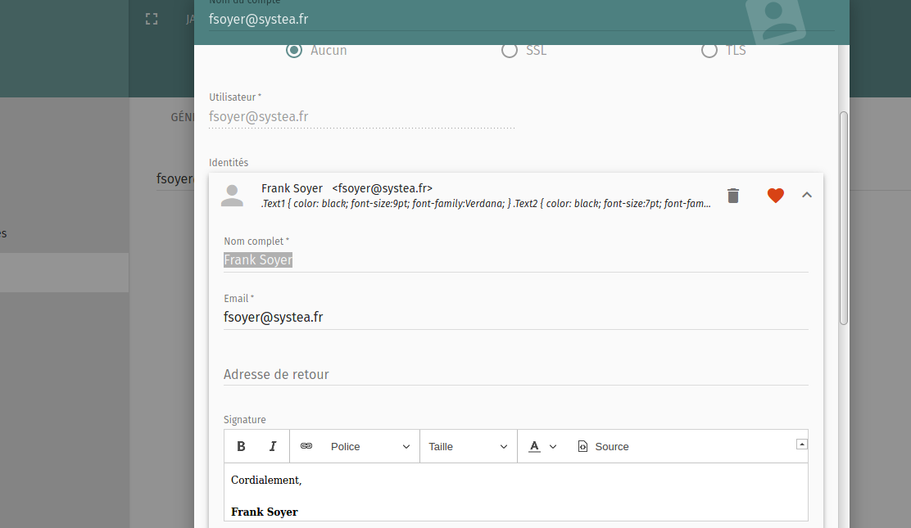Click the identity avatar icon
The image size is (911, 528).
tap(233, 196)
